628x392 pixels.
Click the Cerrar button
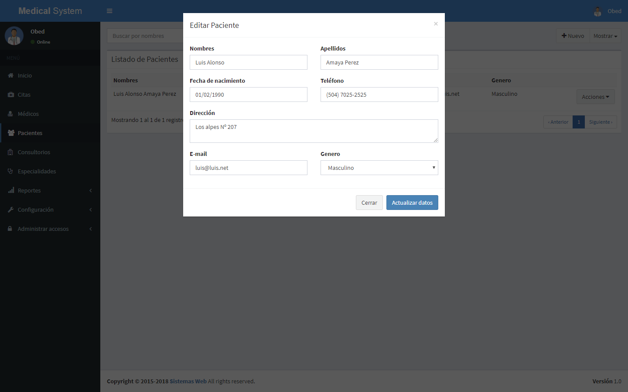(369, 203)
